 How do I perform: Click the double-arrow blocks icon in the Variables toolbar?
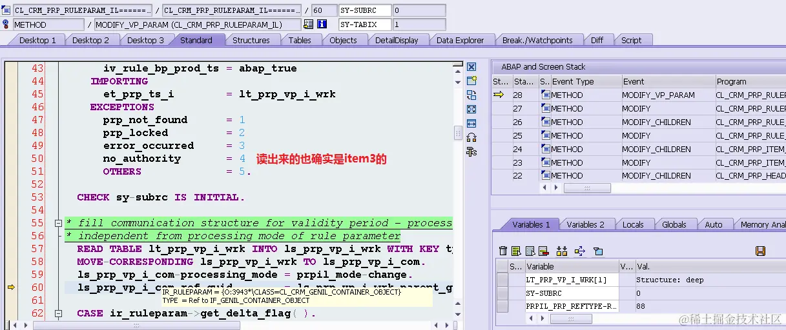tap(562, 251)
